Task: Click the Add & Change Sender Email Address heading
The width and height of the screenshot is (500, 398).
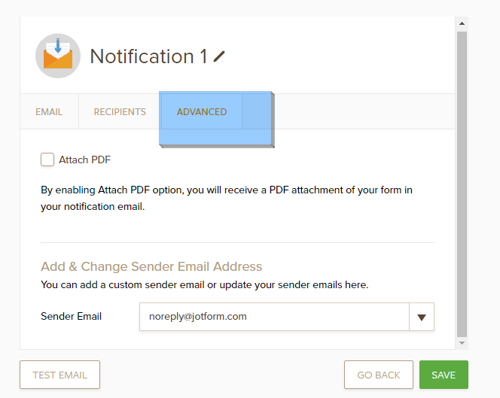Action: coord(151,267)
